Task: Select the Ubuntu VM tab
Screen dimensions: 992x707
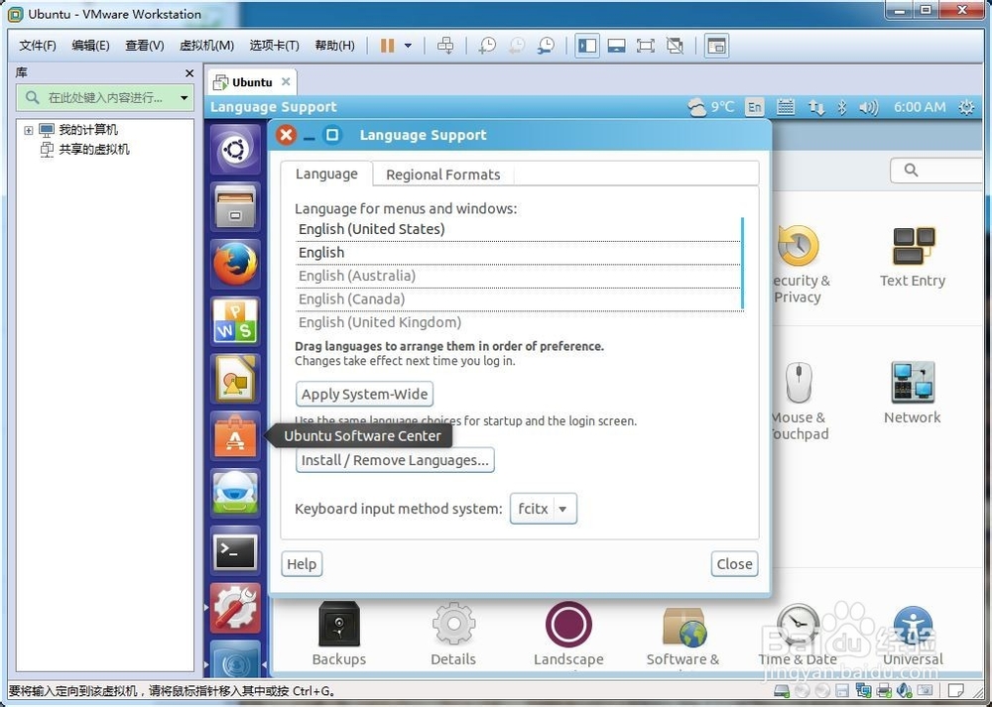Action: pyautogui.click(x=251, y=82)
